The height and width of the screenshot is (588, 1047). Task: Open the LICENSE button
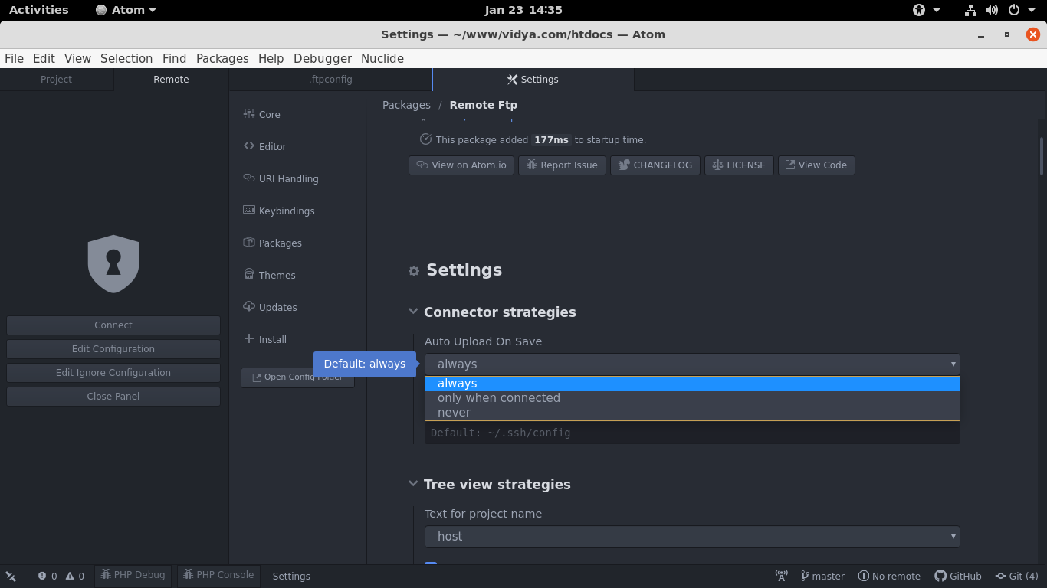point(739,165)
